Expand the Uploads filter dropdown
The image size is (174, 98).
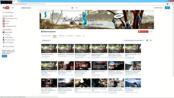46,41
